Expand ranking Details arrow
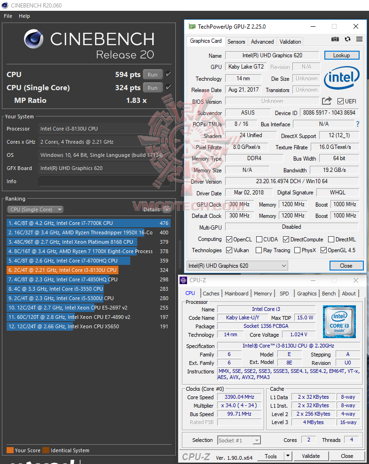This screenshot has height=464, width=369. coord(167,209)
